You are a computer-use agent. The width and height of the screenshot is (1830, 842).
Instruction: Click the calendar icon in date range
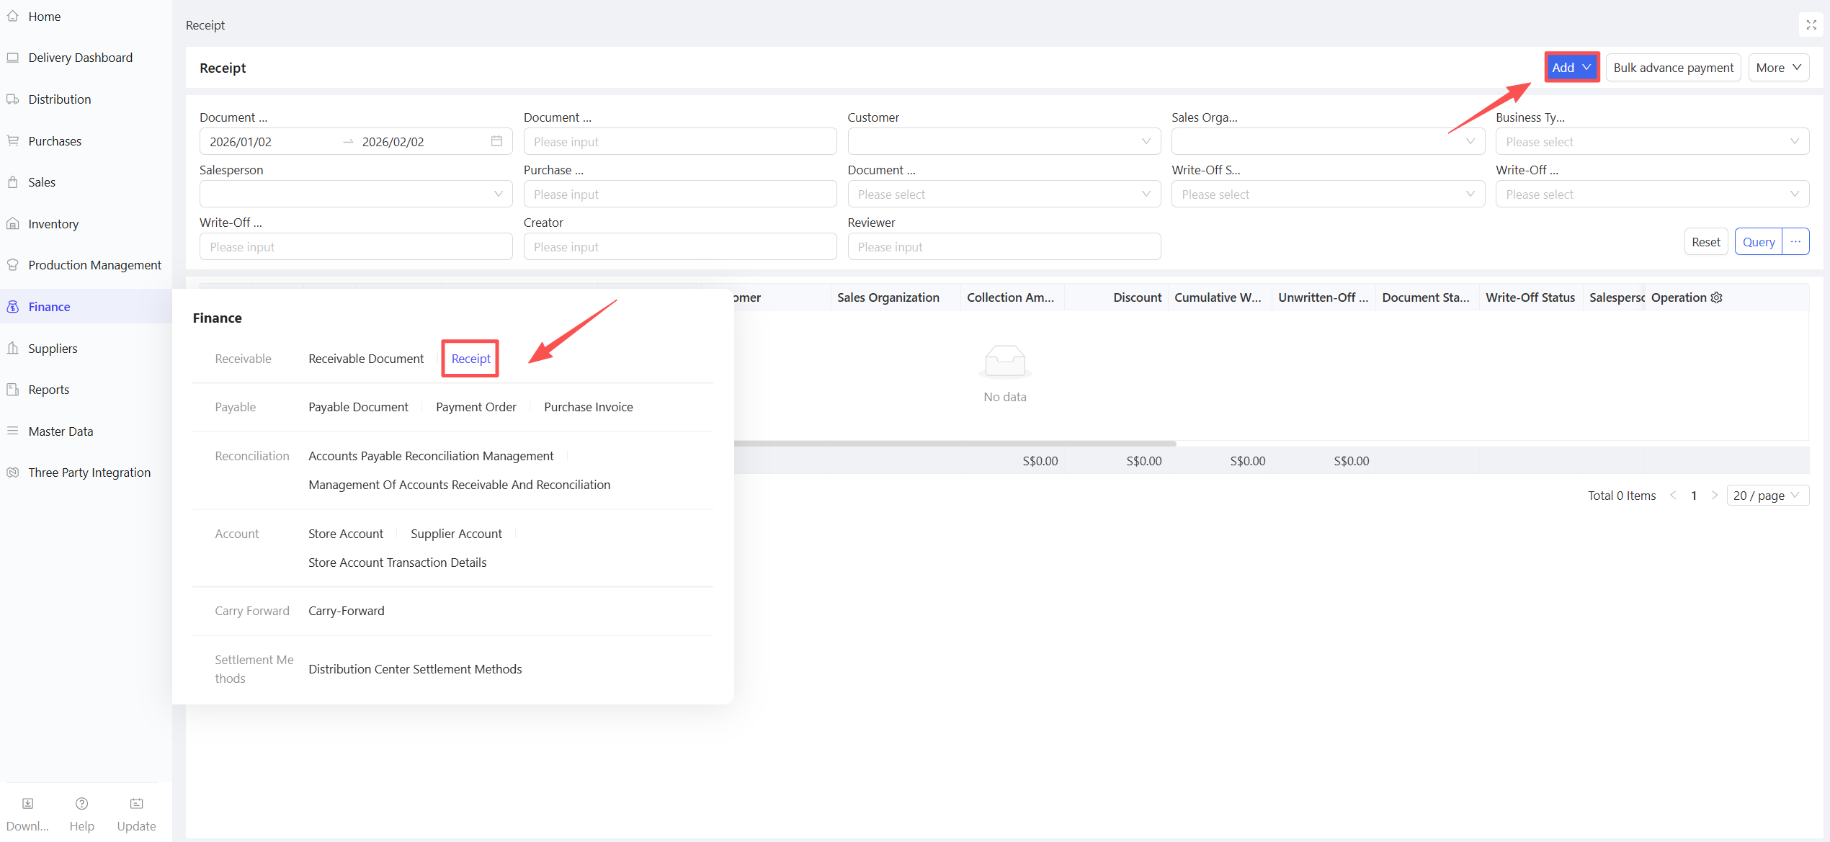click(496, 141)
